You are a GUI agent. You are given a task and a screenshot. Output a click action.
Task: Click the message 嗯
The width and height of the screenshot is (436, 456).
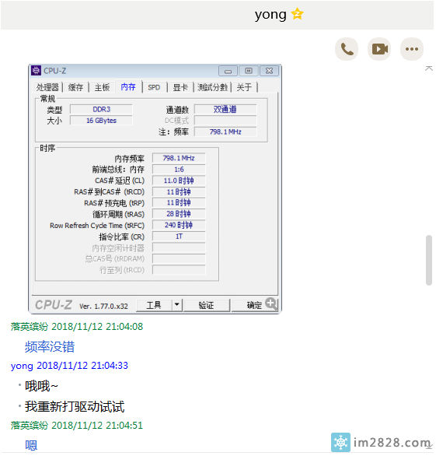point(31,445)
